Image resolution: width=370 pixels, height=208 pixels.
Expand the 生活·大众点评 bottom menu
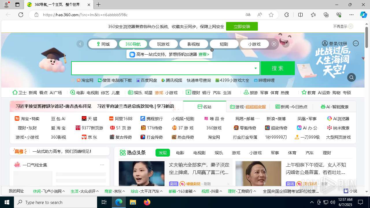[85, 191]
